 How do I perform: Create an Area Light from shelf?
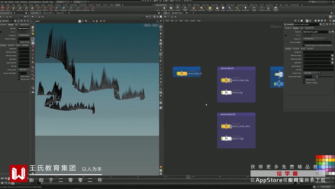coord(178,9)
